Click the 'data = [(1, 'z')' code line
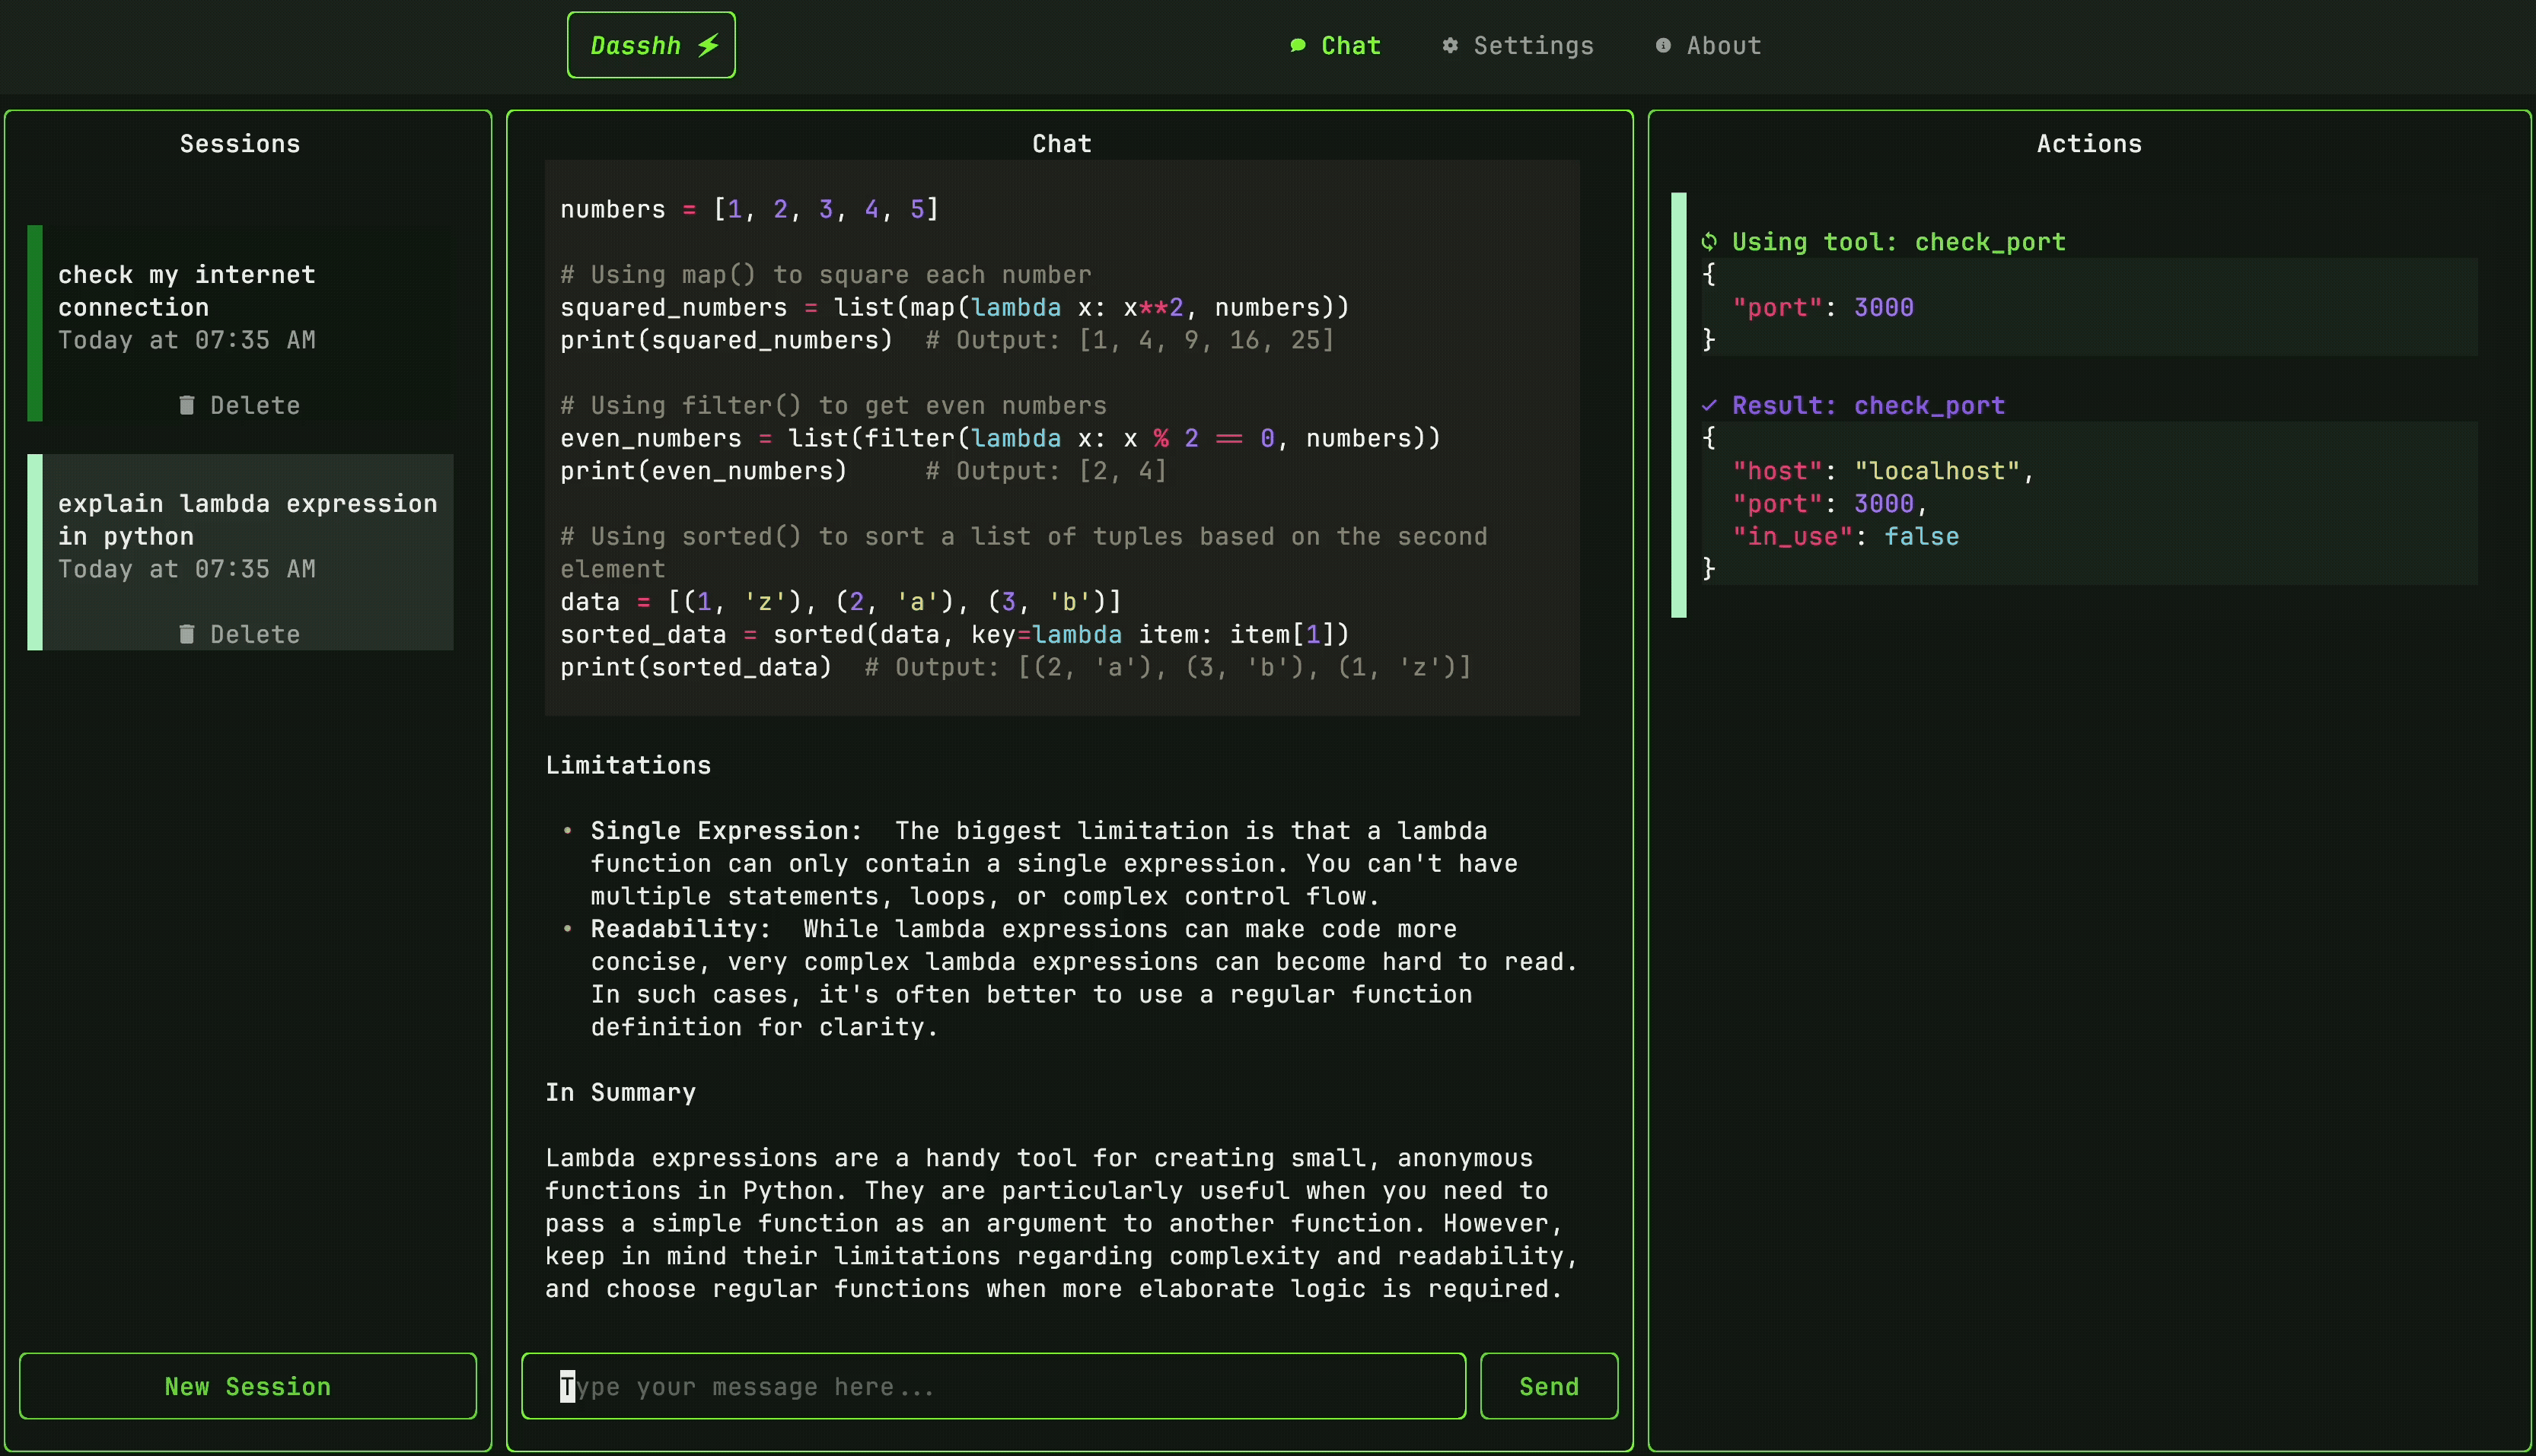 point(840,601)
